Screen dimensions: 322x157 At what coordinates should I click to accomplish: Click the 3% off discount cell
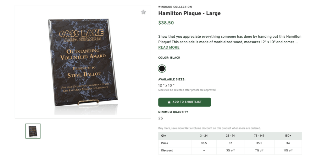tap(230, 150)
